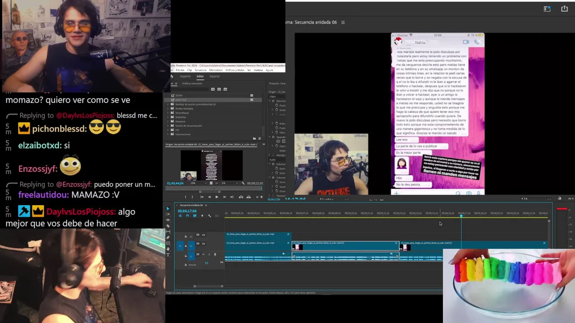
Task: Play the source monitor clip
Action: (217, 197)
